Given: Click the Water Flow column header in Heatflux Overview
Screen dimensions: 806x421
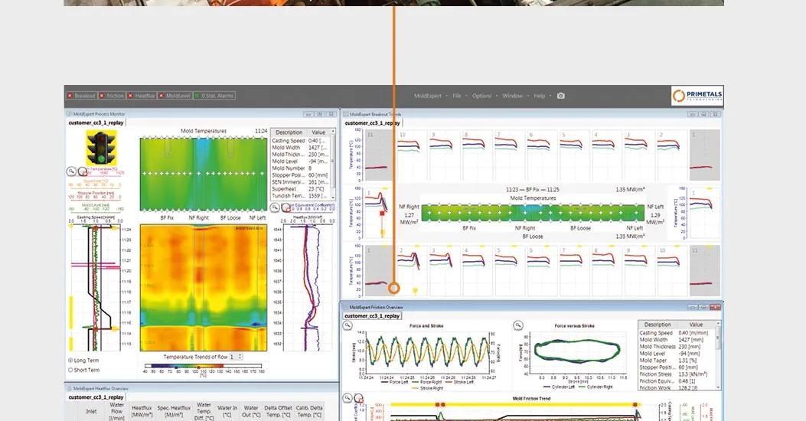Looking at the screenshot, I should (x=116, y=412).
